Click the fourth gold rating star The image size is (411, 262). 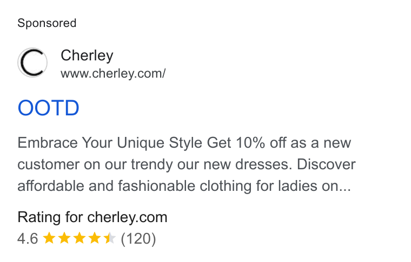click(94, 238)
